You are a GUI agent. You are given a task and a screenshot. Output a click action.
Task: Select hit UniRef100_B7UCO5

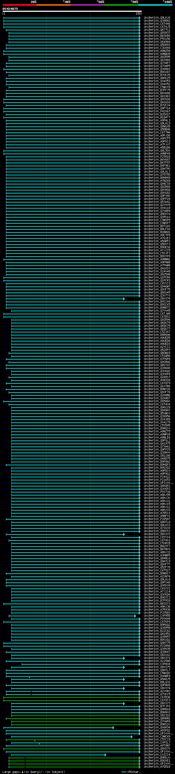157,75
